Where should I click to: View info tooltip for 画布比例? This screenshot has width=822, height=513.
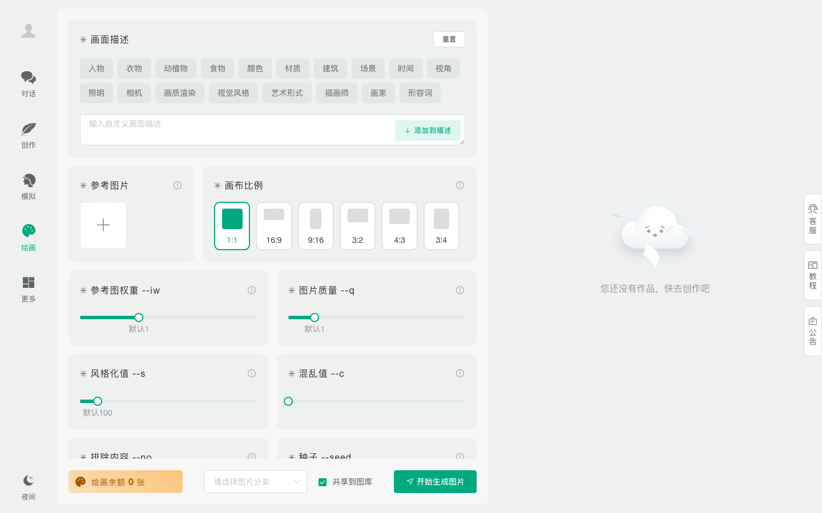pos(460,185)
